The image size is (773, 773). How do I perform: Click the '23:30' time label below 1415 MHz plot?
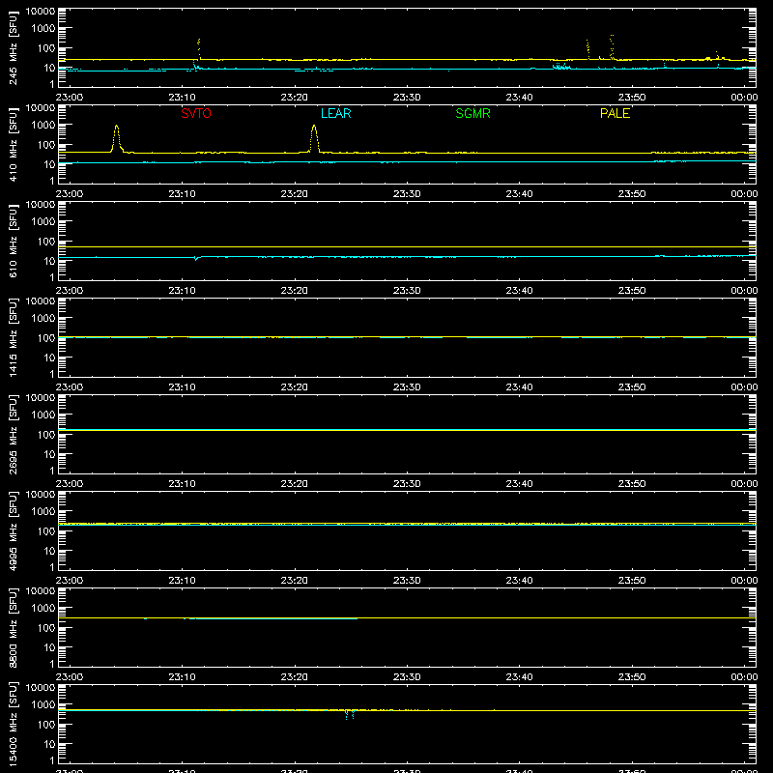click(407, 387)
